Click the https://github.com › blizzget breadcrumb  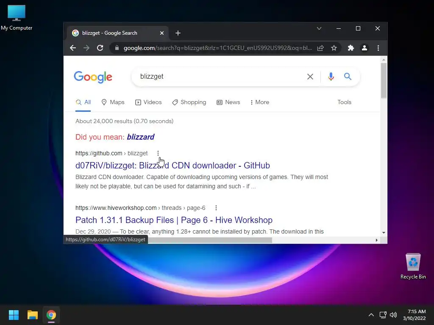point(111,153)
